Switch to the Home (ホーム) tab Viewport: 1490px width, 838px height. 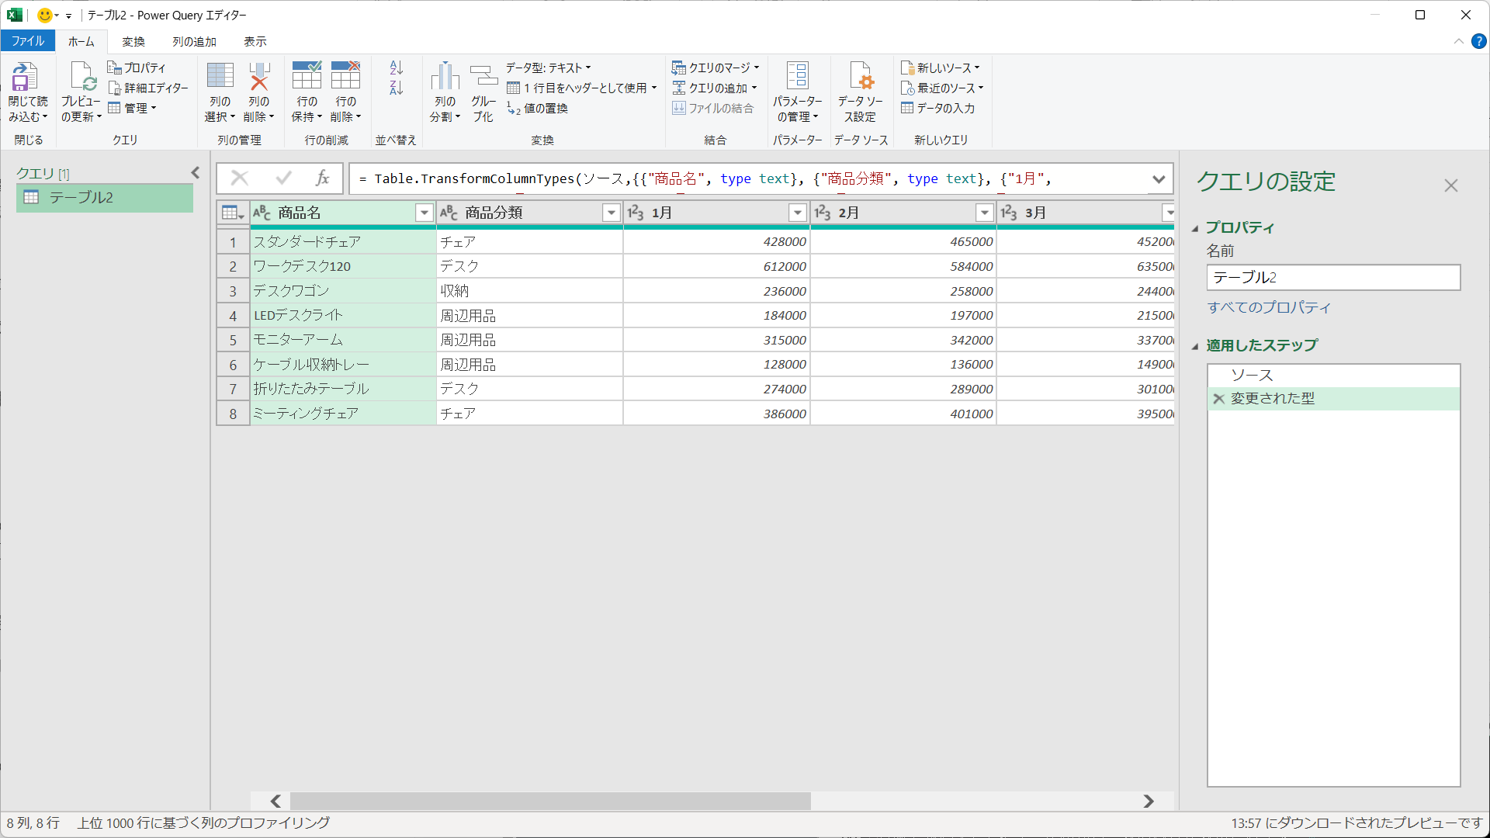tap(81, 41)
